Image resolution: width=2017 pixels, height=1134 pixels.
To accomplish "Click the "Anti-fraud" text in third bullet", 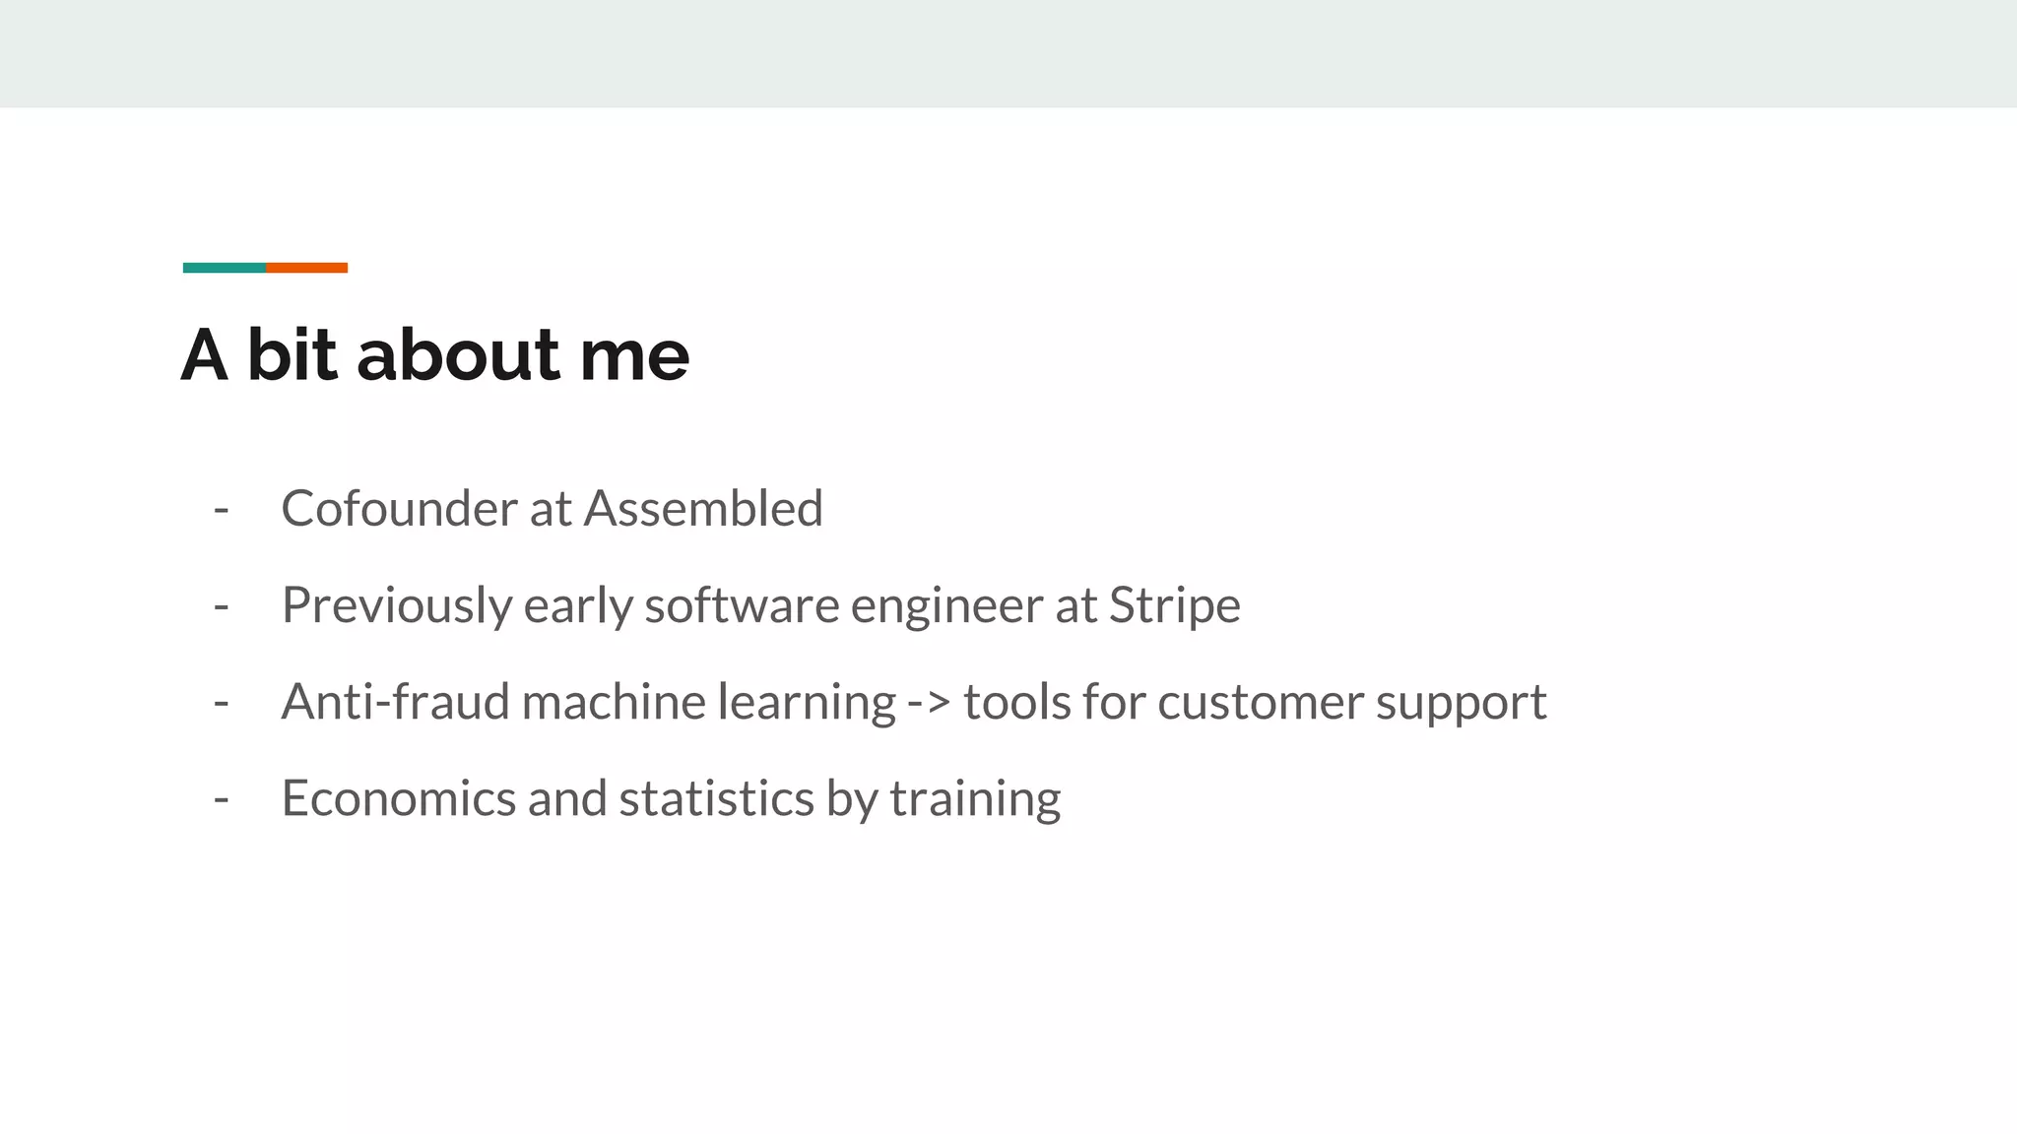I will click(395, 702).
